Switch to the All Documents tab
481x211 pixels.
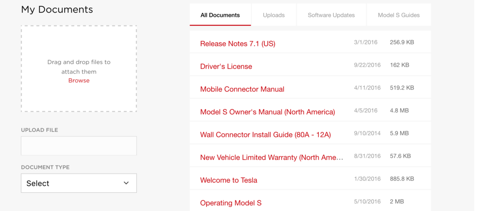(220, 15)
